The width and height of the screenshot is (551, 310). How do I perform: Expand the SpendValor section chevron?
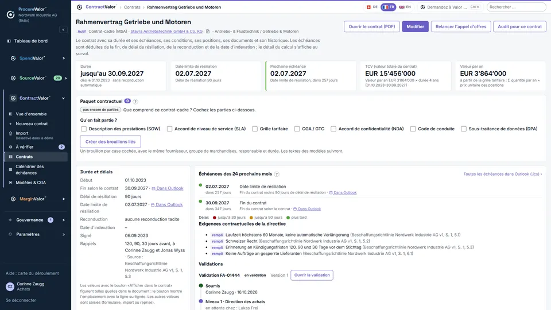64,59
